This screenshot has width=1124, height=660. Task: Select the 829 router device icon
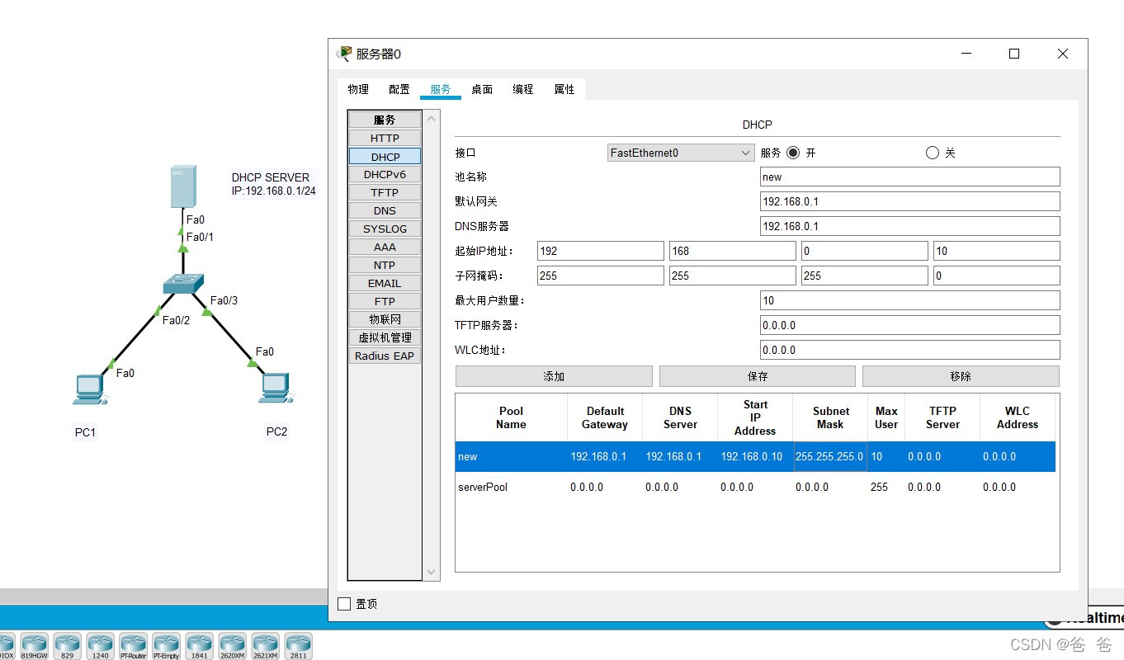tap(67, 646)
